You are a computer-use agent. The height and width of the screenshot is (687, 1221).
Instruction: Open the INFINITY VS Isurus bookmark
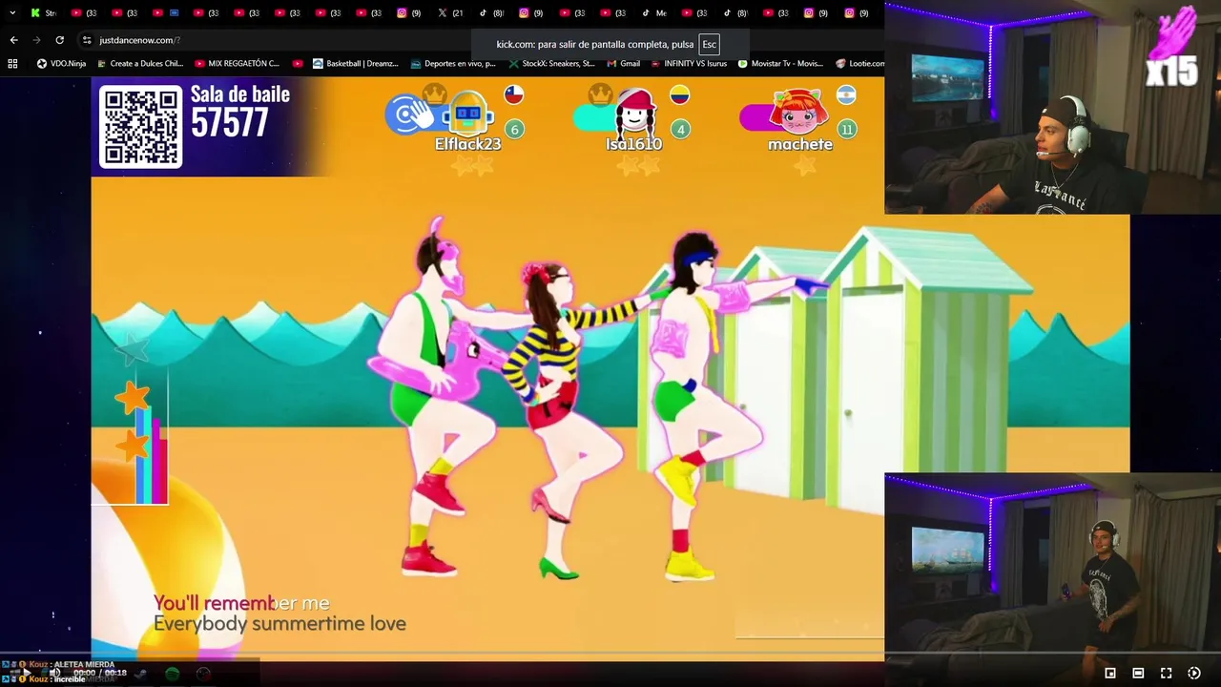coord(688,64)
